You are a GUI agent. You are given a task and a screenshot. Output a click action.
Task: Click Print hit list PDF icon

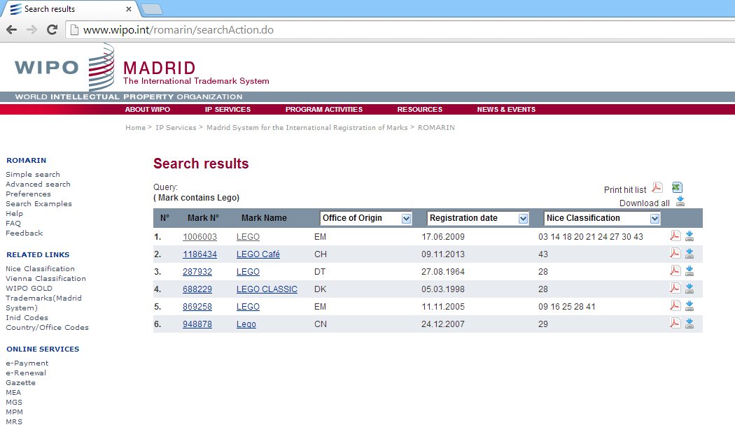tap(657, 187)
